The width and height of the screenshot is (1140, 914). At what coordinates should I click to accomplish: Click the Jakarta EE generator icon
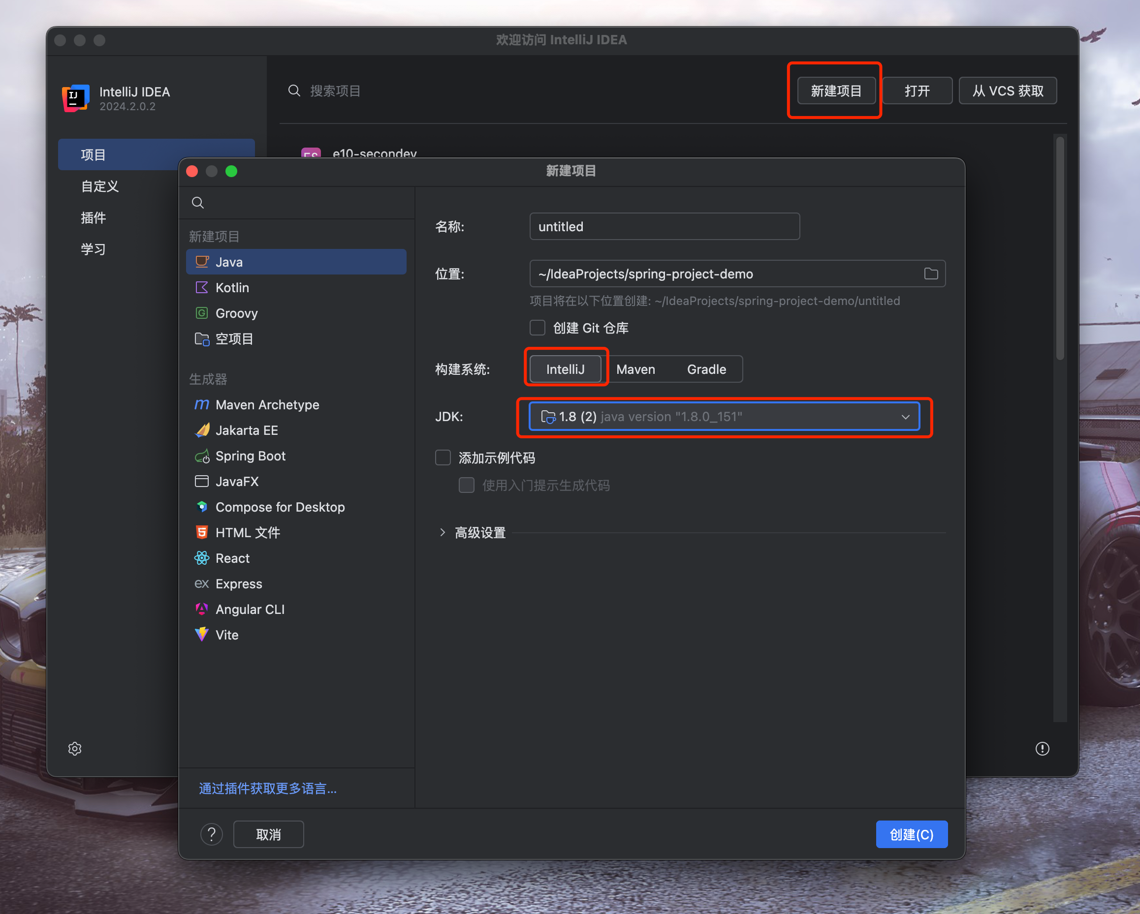point(202,430)
